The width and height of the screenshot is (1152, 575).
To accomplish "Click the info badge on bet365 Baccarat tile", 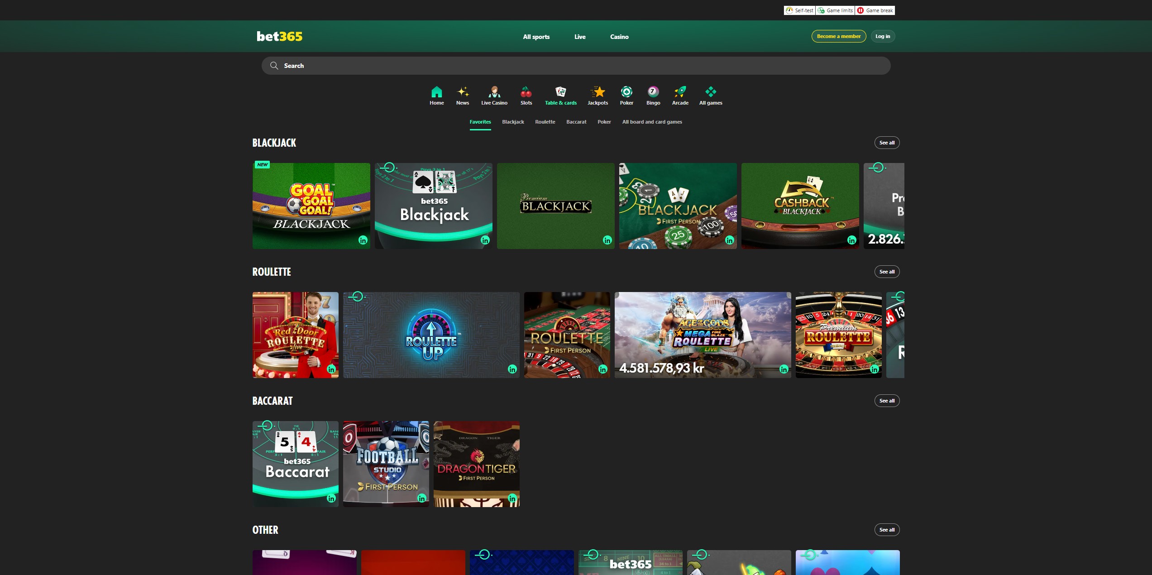I will point(331,498).
